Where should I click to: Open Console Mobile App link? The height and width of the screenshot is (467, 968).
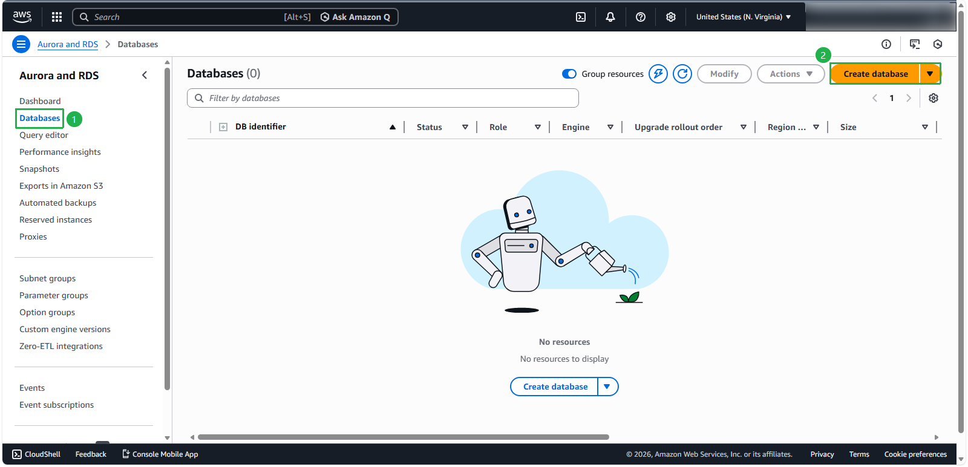(160, 454)
